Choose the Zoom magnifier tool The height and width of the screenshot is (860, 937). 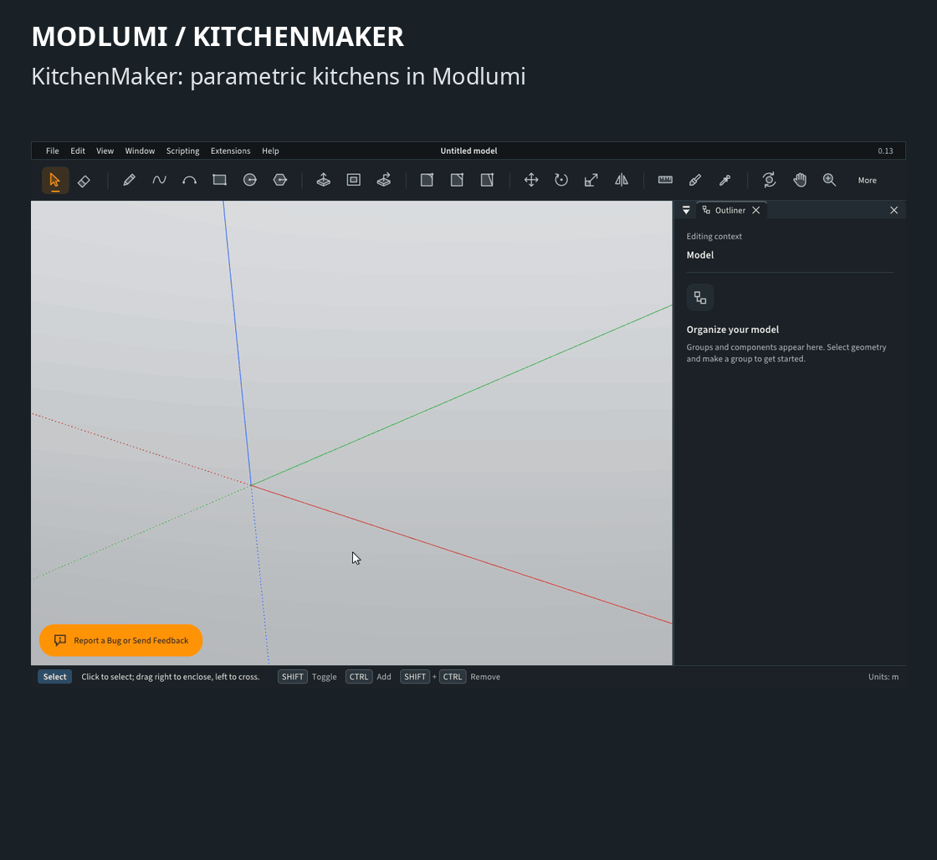pyautogui.click(x=829, y=180)
